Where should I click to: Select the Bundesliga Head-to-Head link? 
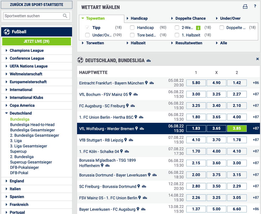point(32,125)
